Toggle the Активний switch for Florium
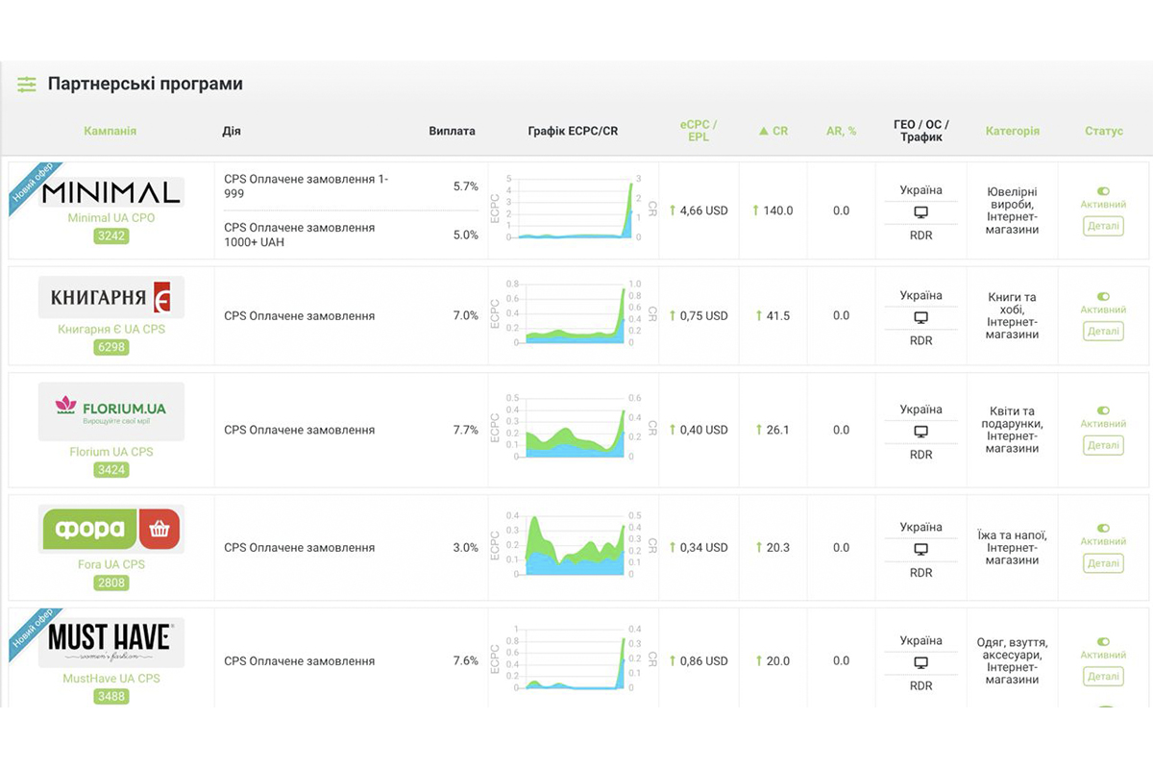Viewport: 1153px width, 769px height. pyautogui.click(x=1103, y=410)
